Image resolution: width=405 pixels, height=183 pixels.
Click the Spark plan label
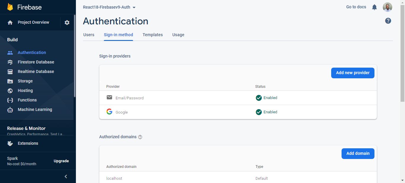point(12,158)
